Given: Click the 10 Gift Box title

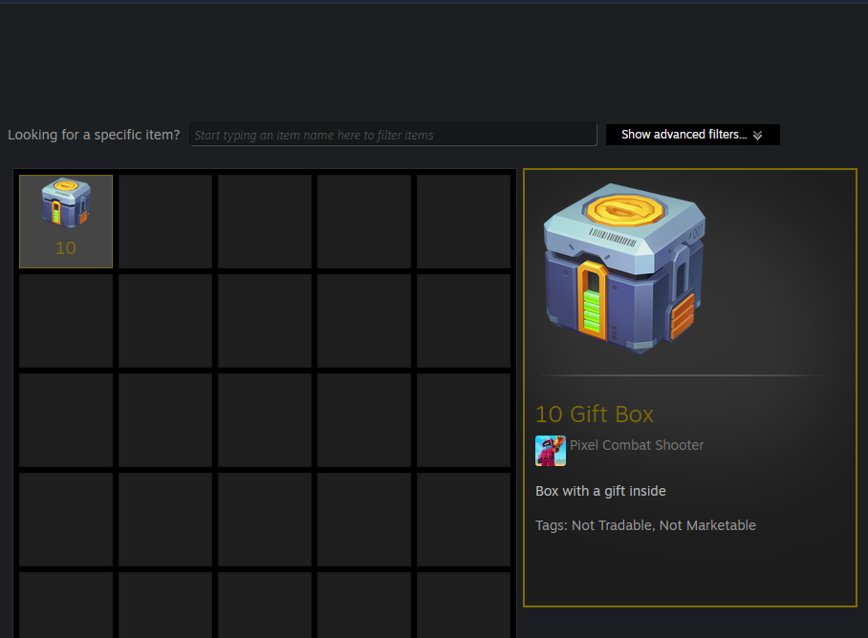Looking at the screenshot, I should tap(594, 415).
